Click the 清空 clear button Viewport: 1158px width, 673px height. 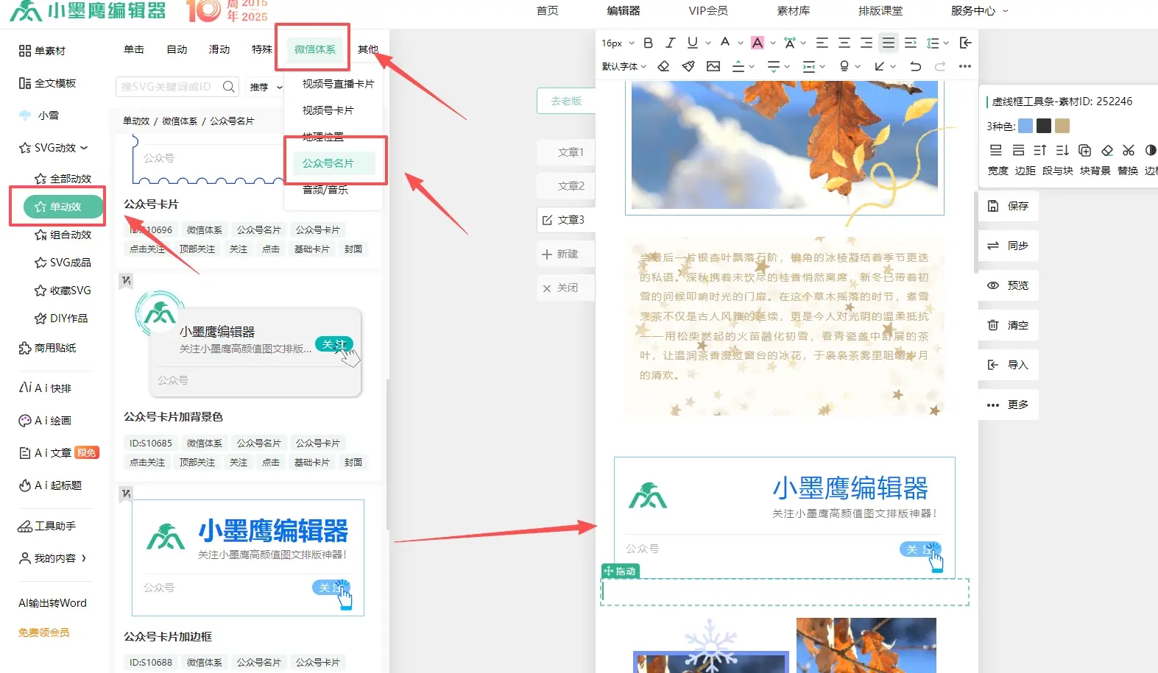(1009, 325)
